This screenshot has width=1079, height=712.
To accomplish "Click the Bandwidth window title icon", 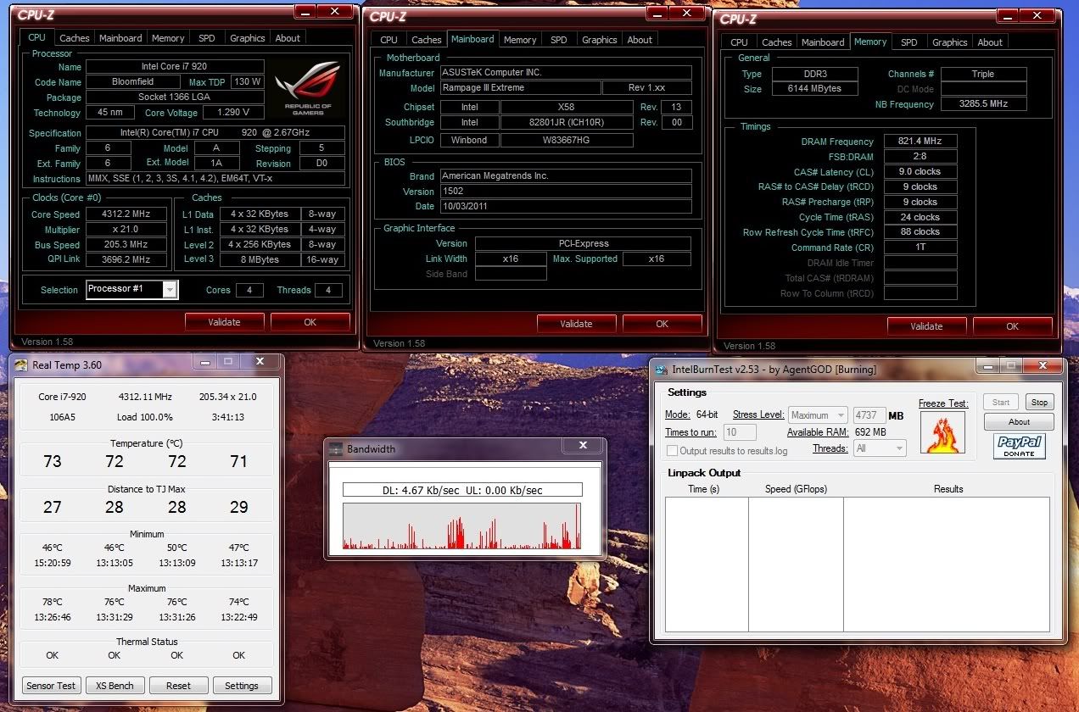I will click(x=336, y=449).
